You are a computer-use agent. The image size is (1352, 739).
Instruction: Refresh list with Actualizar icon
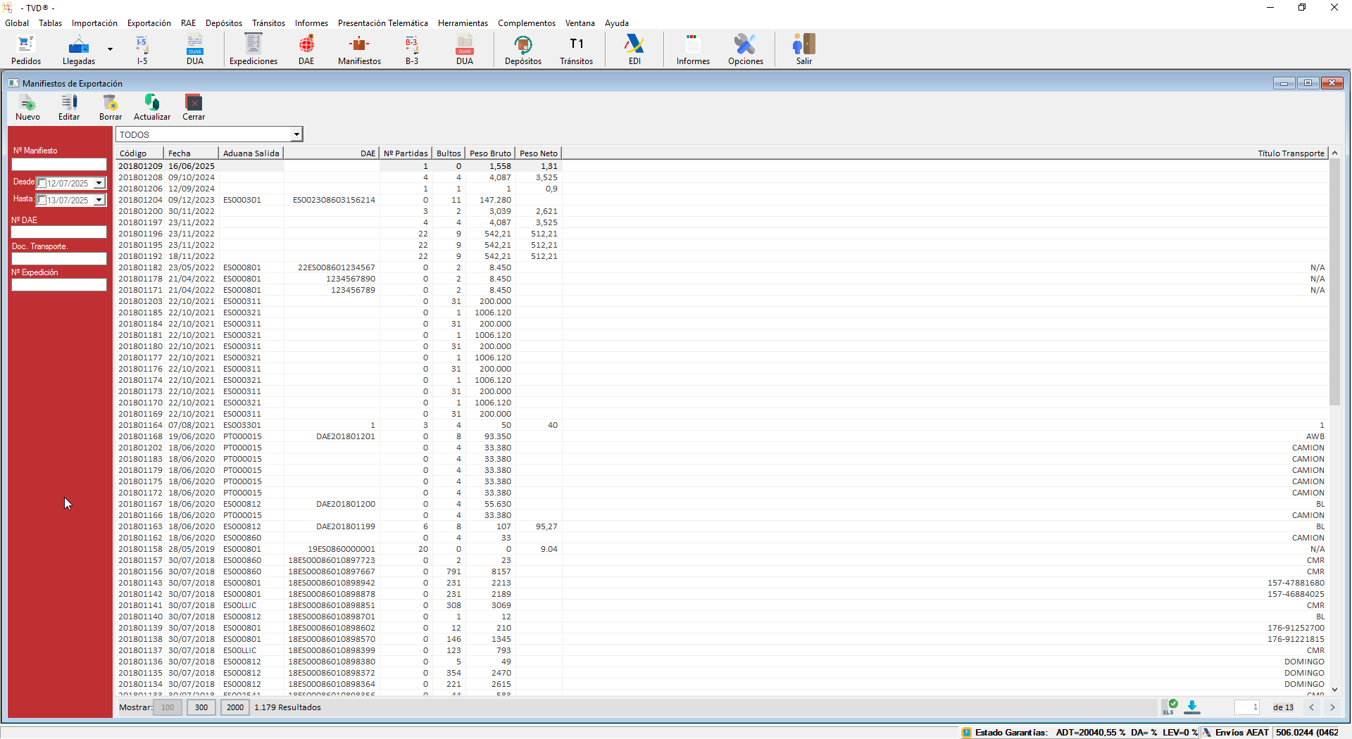(x=152, y=107)
